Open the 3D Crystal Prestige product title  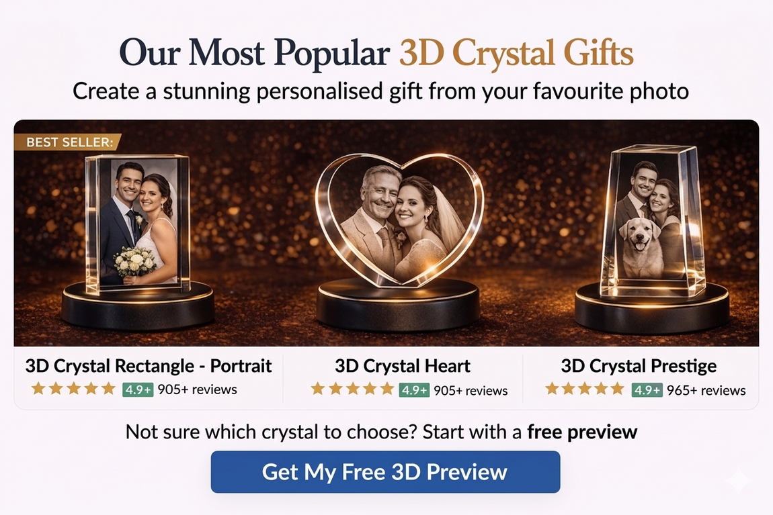[x=639, y=366]
